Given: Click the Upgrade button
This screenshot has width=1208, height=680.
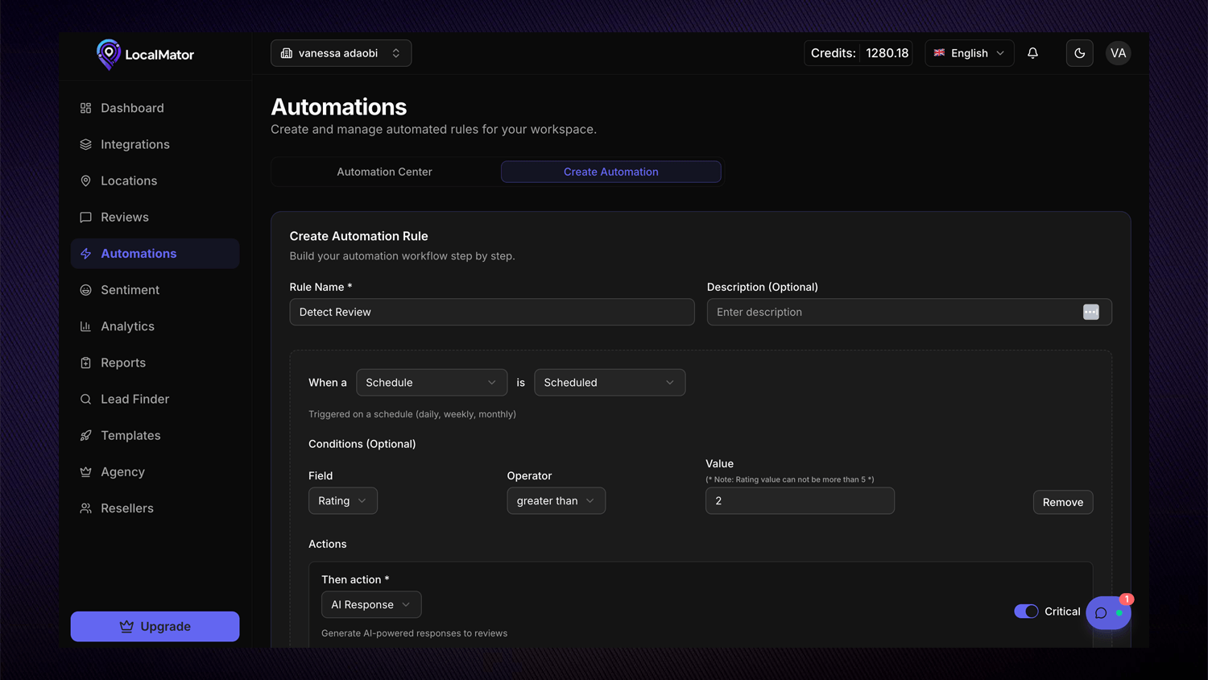Looking at the screenshot, I should [155, 627].
